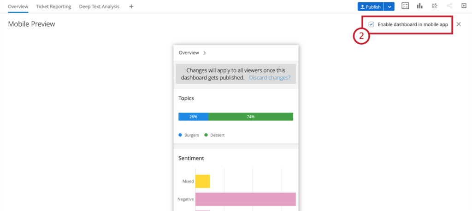Click the green Dessert legend dot
Image resolution: width=472 pixels, height=211 pixels.
206,135
